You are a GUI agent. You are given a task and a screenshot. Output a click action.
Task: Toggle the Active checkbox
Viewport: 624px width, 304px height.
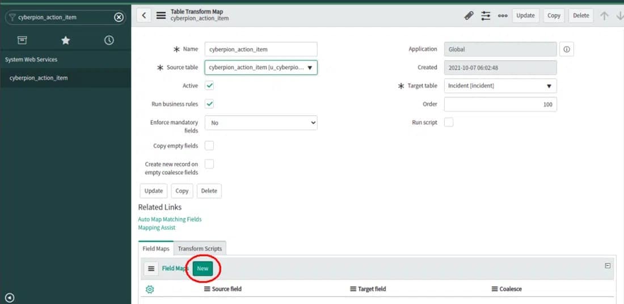[x=209, y=86]
